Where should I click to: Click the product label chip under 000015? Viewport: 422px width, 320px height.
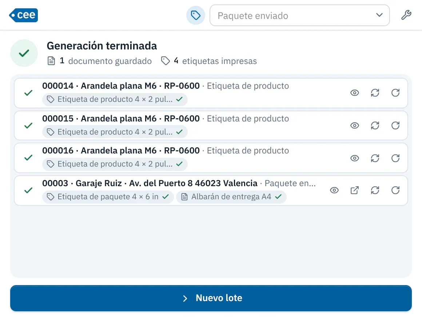[x=115, y=132]
